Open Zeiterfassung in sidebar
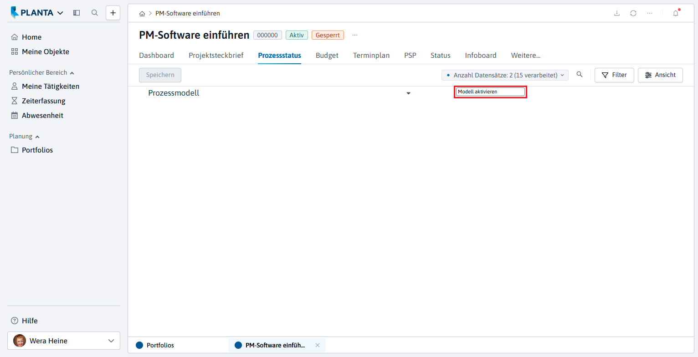Screen dimensions: 698x357 pos(38,101)
